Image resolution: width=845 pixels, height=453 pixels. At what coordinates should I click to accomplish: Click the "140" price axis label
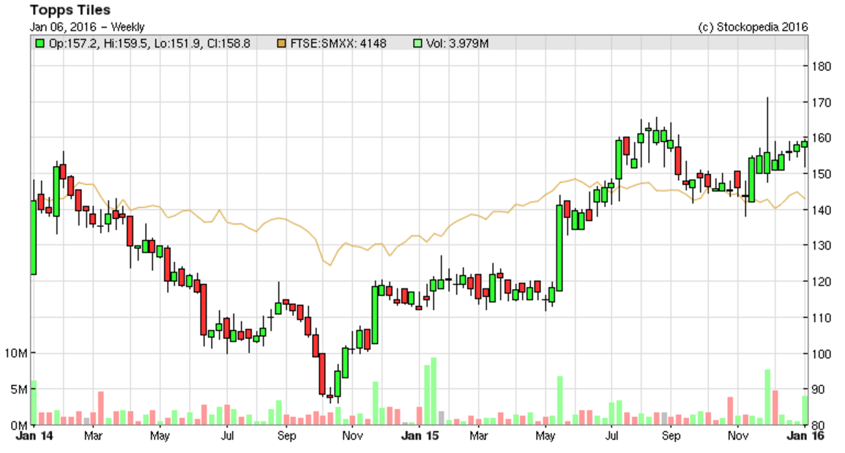coord(821,210)
